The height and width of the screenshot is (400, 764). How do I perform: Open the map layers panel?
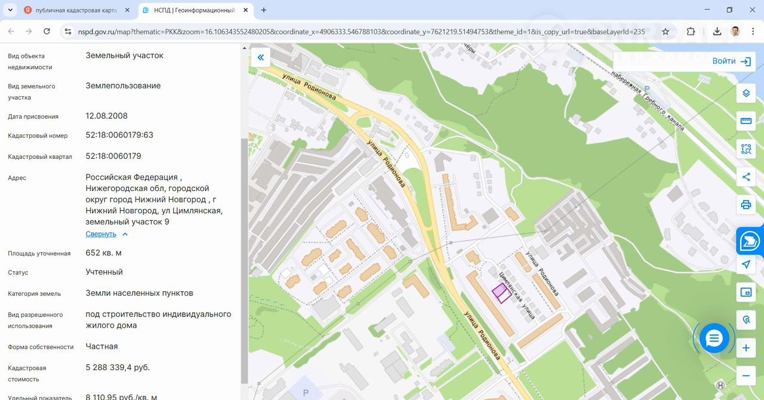tap(745, 94)
